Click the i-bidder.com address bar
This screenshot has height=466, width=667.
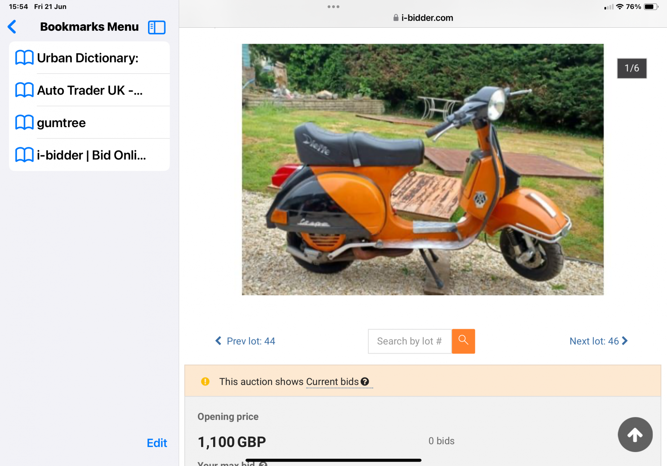[427, 18]
